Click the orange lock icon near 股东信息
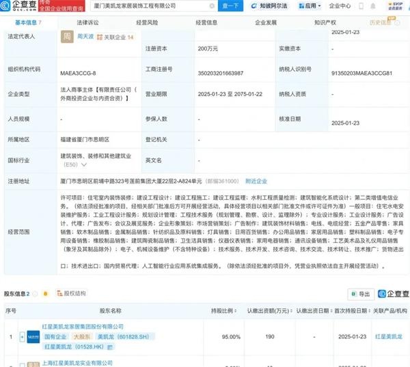Screen dimensions: 410x367 (46, 294)
